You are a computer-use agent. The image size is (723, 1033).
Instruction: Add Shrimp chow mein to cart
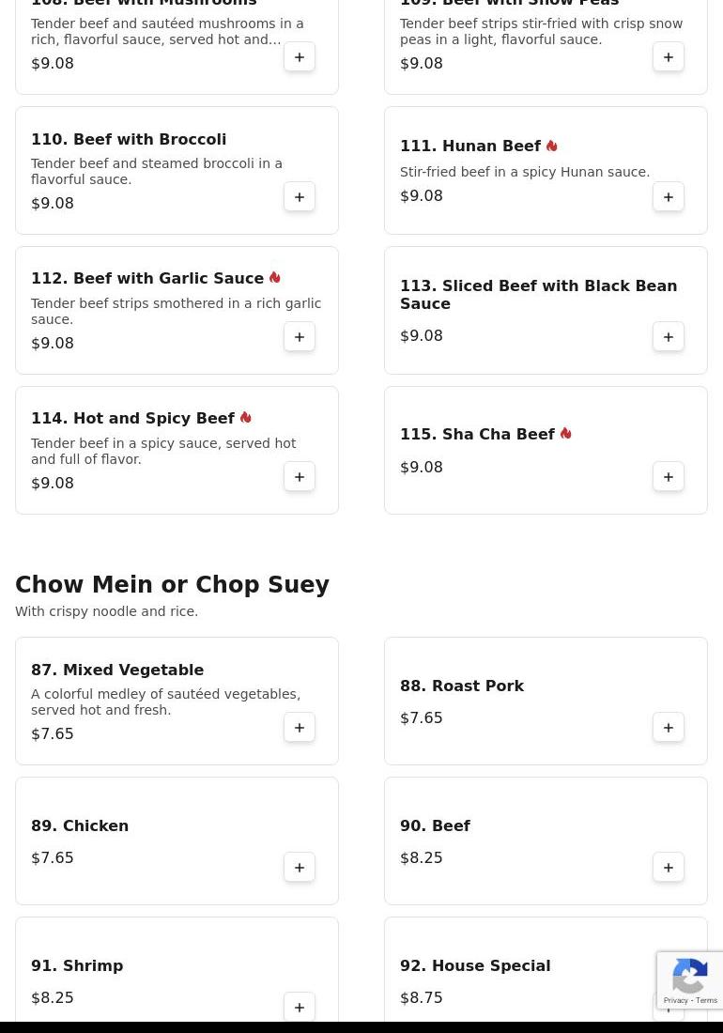[x=300, y=1007]
